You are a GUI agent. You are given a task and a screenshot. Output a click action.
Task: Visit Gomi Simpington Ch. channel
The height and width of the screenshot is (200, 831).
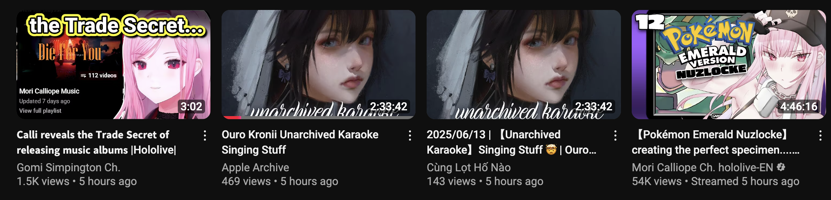click(68, 167)
